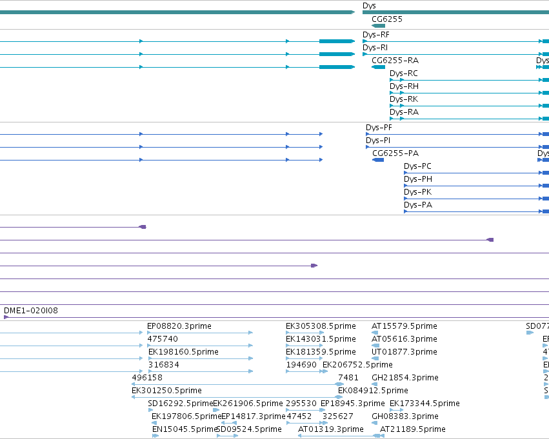Select EST feature 7481
549x439 pixels.
(x=348, y=378)
